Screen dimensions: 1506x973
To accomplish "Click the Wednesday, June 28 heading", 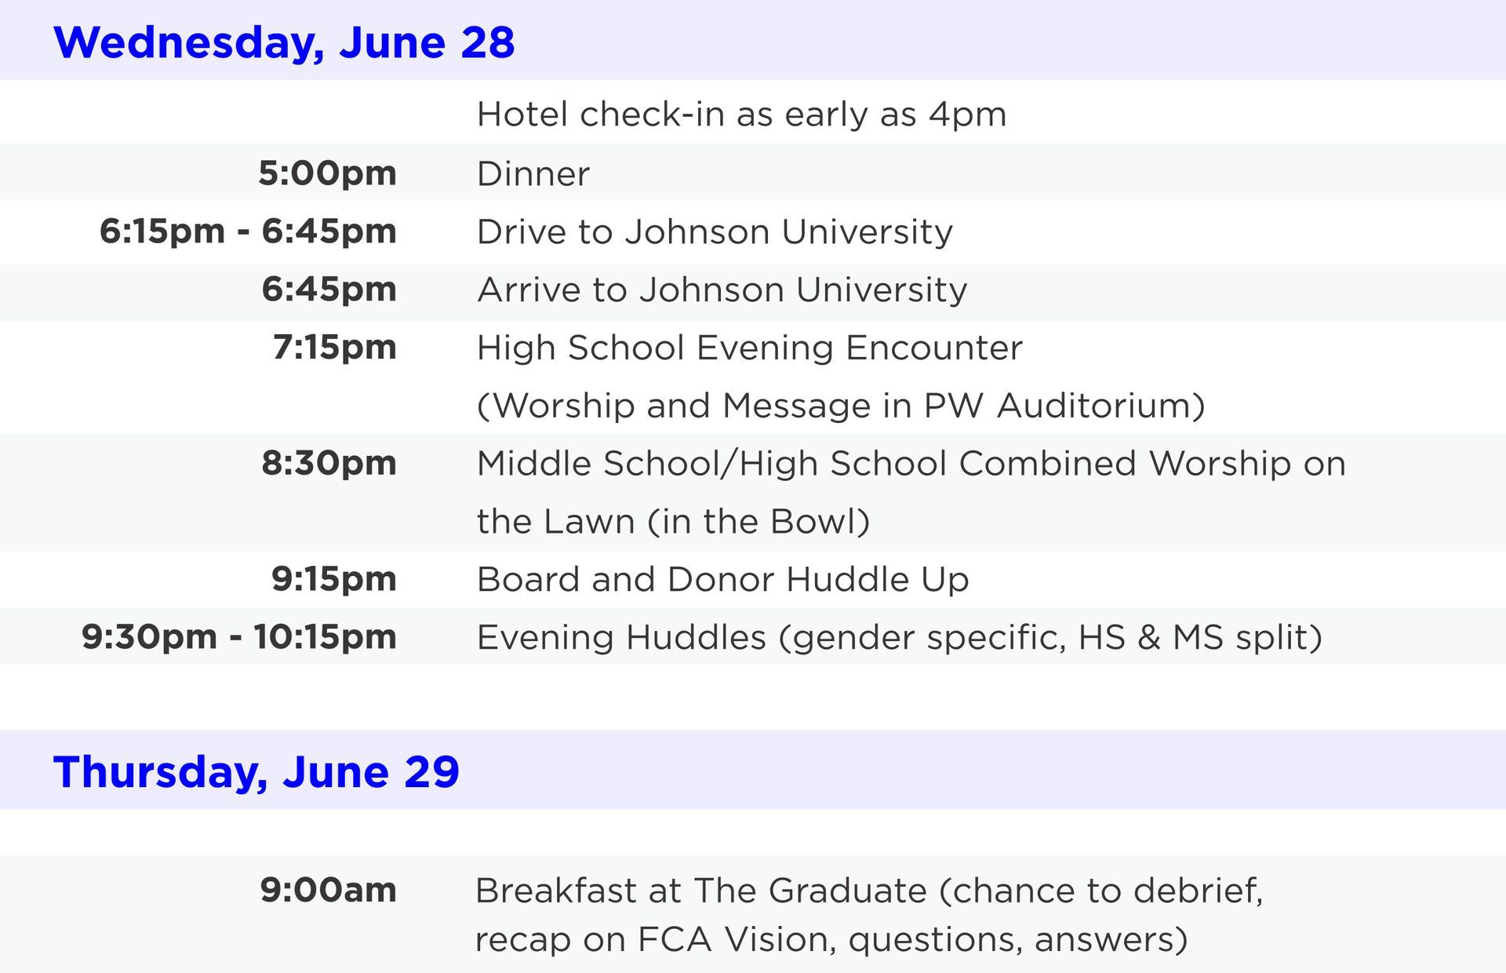I will pyautogui.click(x=284, y=42).
